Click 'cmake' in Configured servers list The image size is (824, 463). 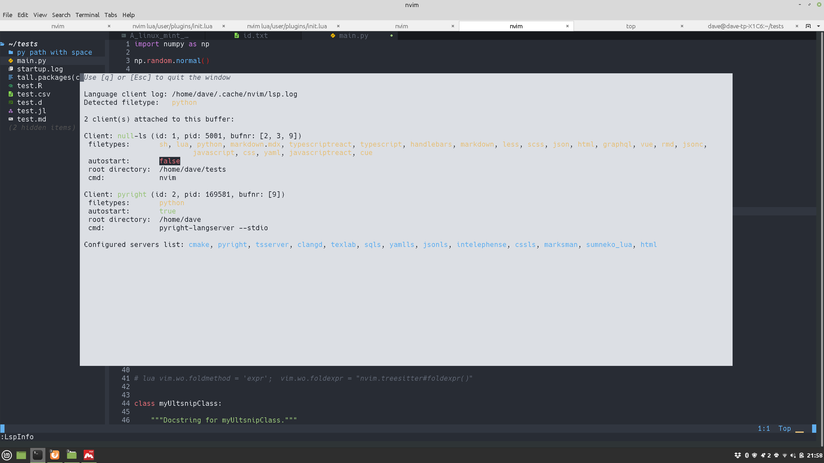click(x=199, y=245)
